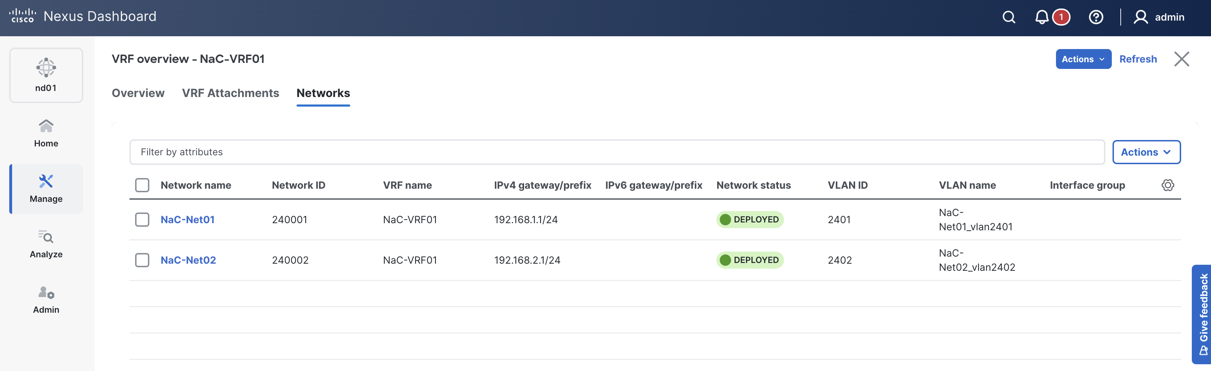Switch to the VRF Attachments tab

click(x=230, y=93)
